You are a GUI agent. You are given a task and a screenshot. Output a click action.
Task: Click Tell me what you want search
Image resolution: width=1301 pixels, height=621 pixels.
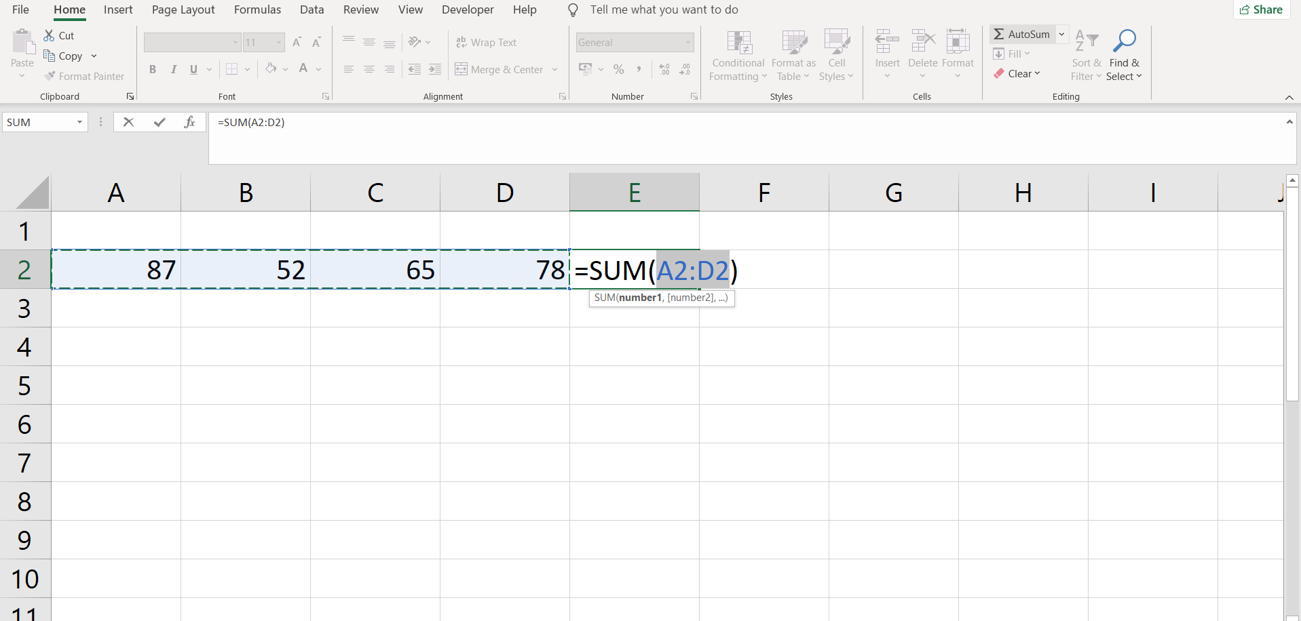[x=664, y=9]
